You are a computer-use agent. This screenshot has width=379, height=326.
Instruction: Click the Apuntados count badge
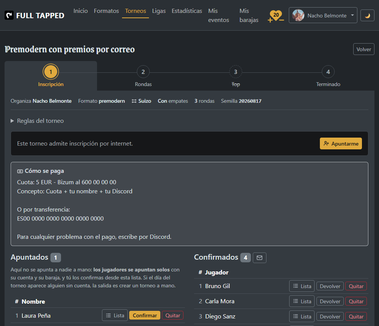tap(56, 257)
